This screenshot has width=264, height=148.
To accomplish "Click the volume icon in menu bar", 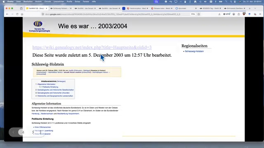I will click(205, 2).
